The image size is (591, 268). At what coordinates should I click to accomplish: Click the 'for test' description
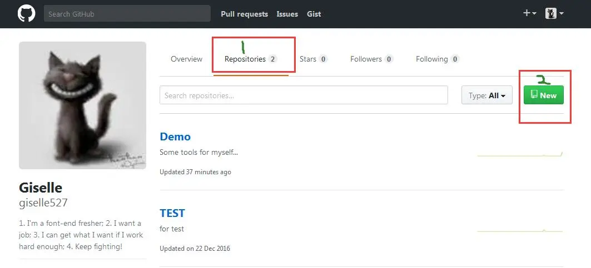[x=172, y=229]
